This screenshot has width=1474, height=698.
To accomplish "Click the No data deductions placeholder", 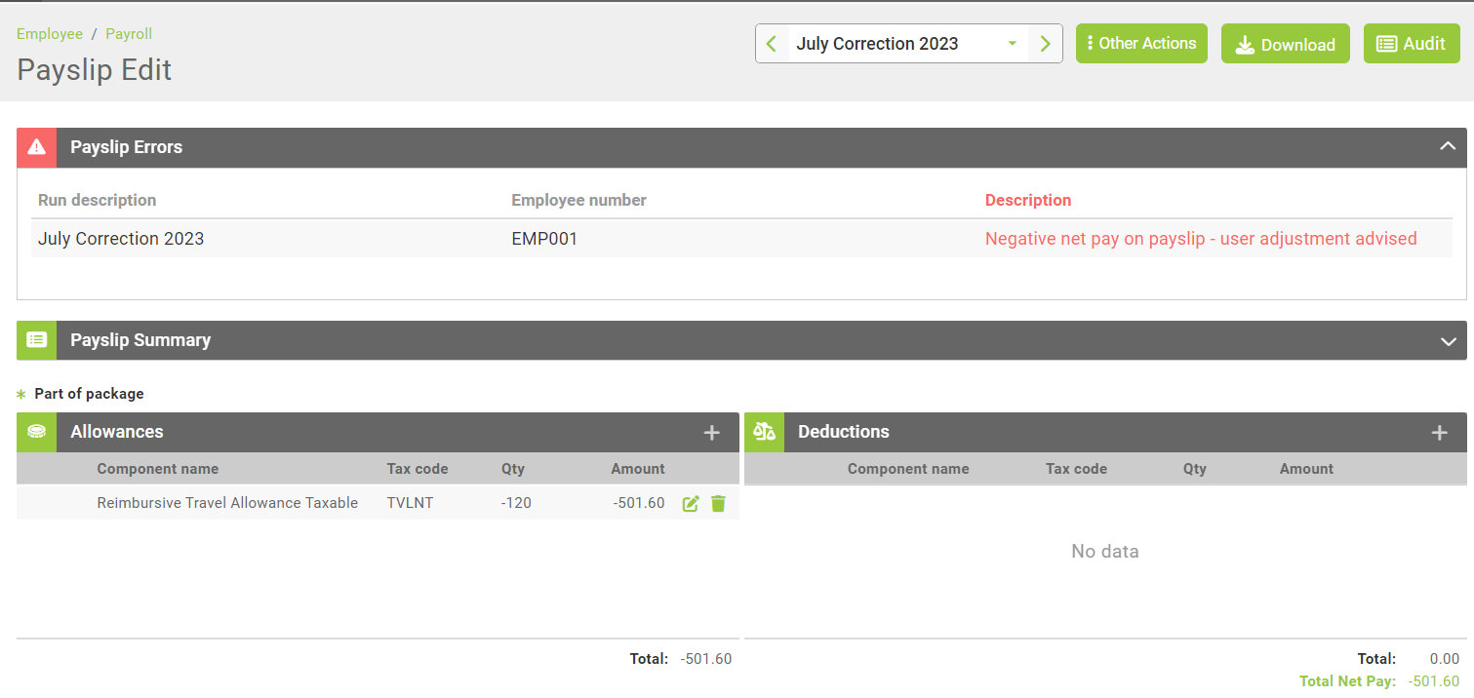I will (x=1105, y=552).
